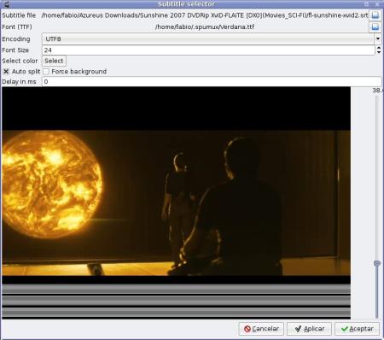Enable the Force background checkbox
Viewport: 384px width, 340px height.
pyautogui.click(x=46, y=72)
